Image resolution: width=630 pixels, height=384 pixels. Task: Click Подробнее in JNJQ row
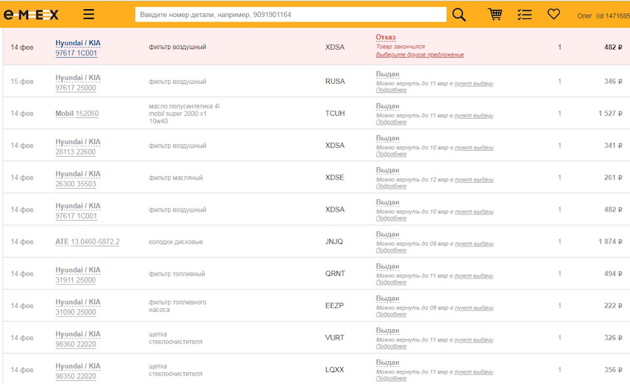coord(391,250)
